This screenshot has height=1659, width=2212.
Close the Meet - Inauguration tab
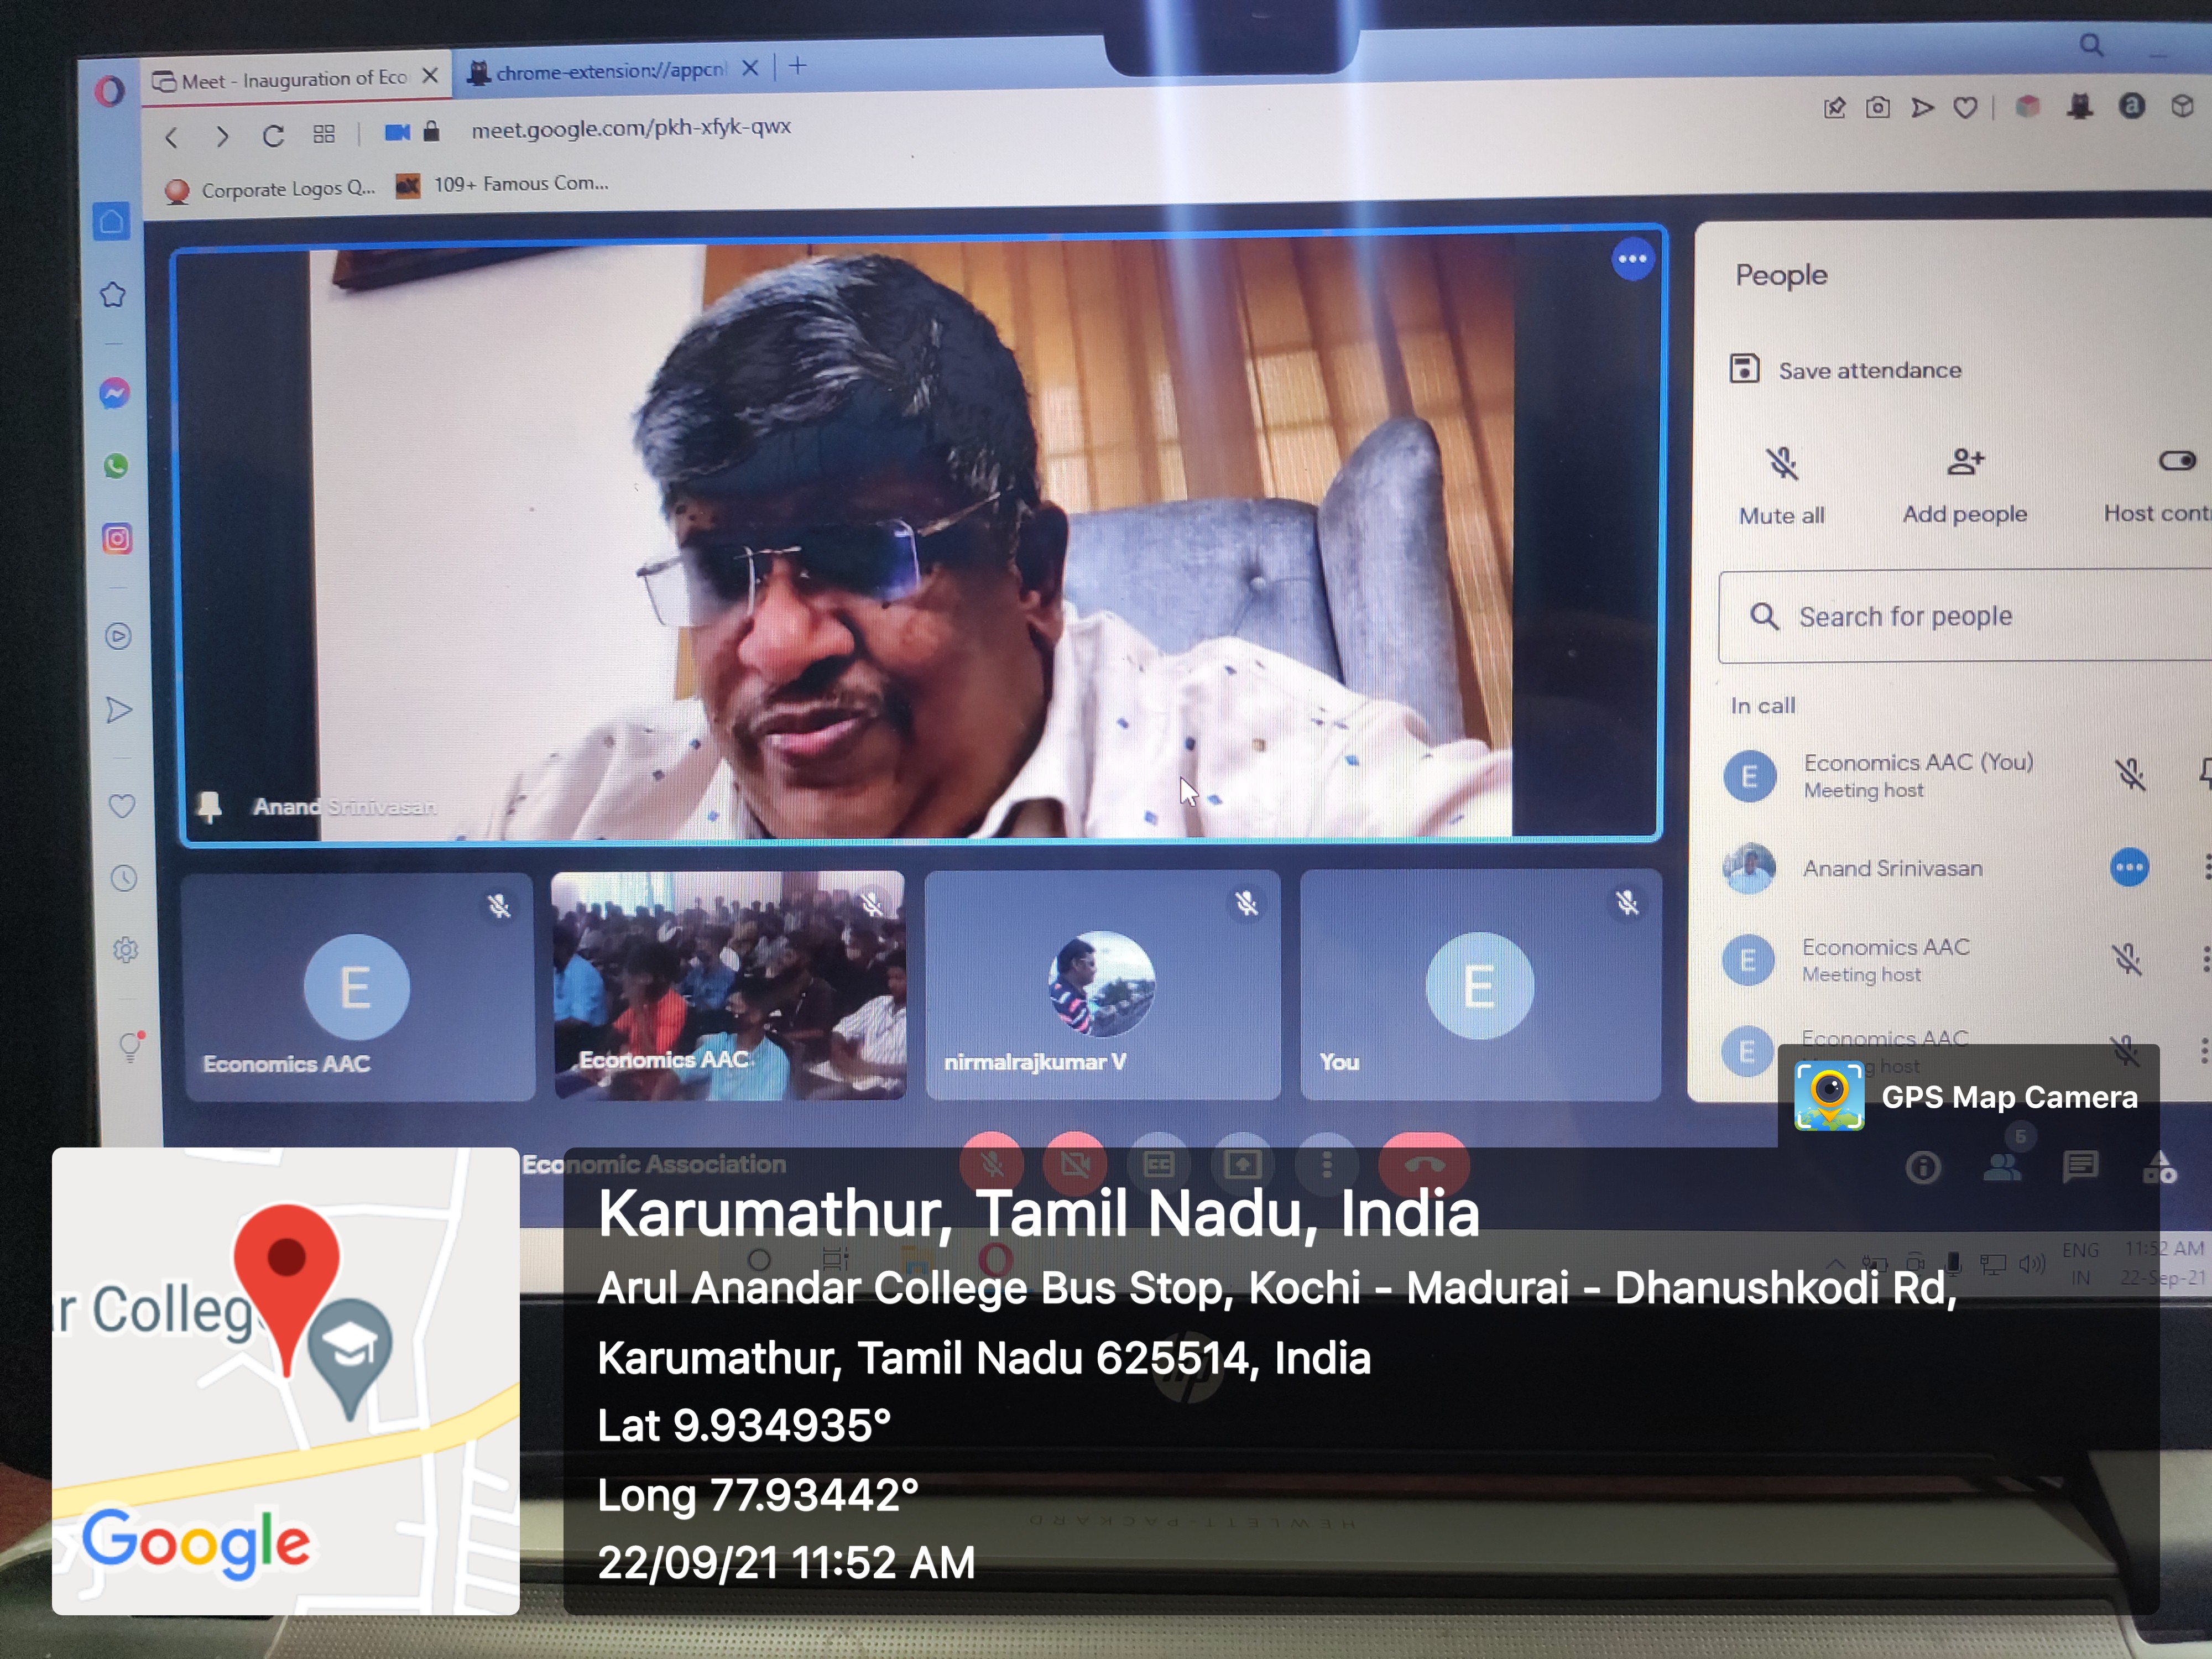(430, 76)
